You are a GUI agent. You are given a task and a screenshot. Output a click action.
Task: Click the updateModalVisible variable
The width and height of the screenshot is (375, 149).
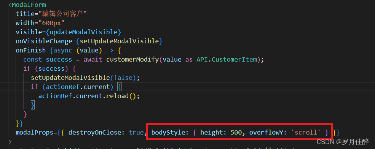83,32
